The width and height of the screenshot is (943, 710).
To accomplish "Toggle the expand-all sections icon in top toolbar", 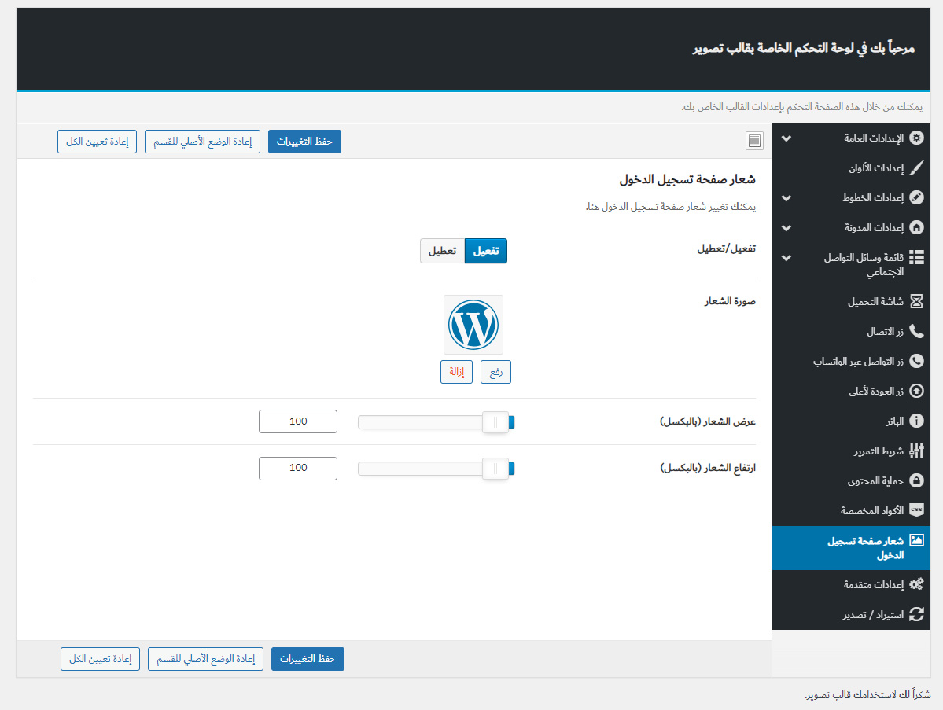I will pos(754,141).
